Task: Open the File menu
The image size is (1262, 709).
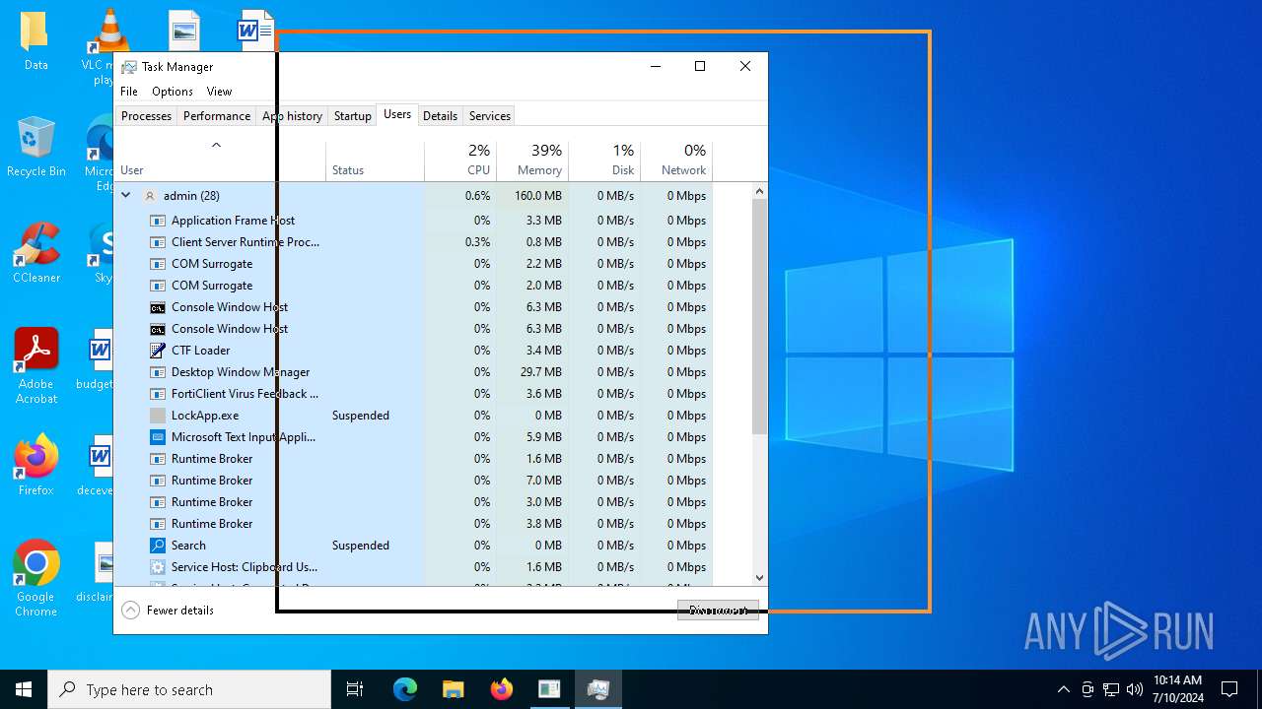Action: click(129, 92)
